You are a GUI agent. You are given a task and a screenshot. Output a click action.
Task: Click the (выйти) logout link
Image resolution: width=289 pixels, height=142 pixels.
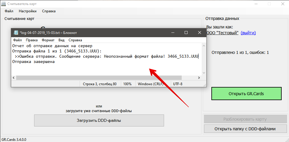point(248,33)
